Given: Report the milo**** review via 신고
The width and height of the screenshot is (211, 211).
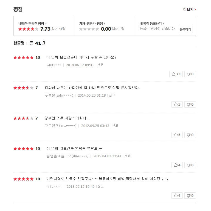Looking at the screenshot, I should tap(101, 187).
